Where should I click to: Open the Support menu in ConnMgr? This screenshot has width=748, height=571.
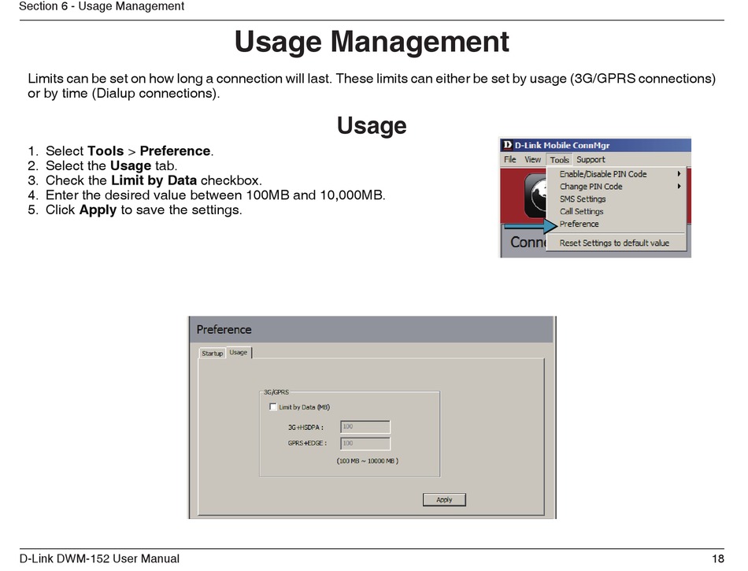(x=591, y=159)
